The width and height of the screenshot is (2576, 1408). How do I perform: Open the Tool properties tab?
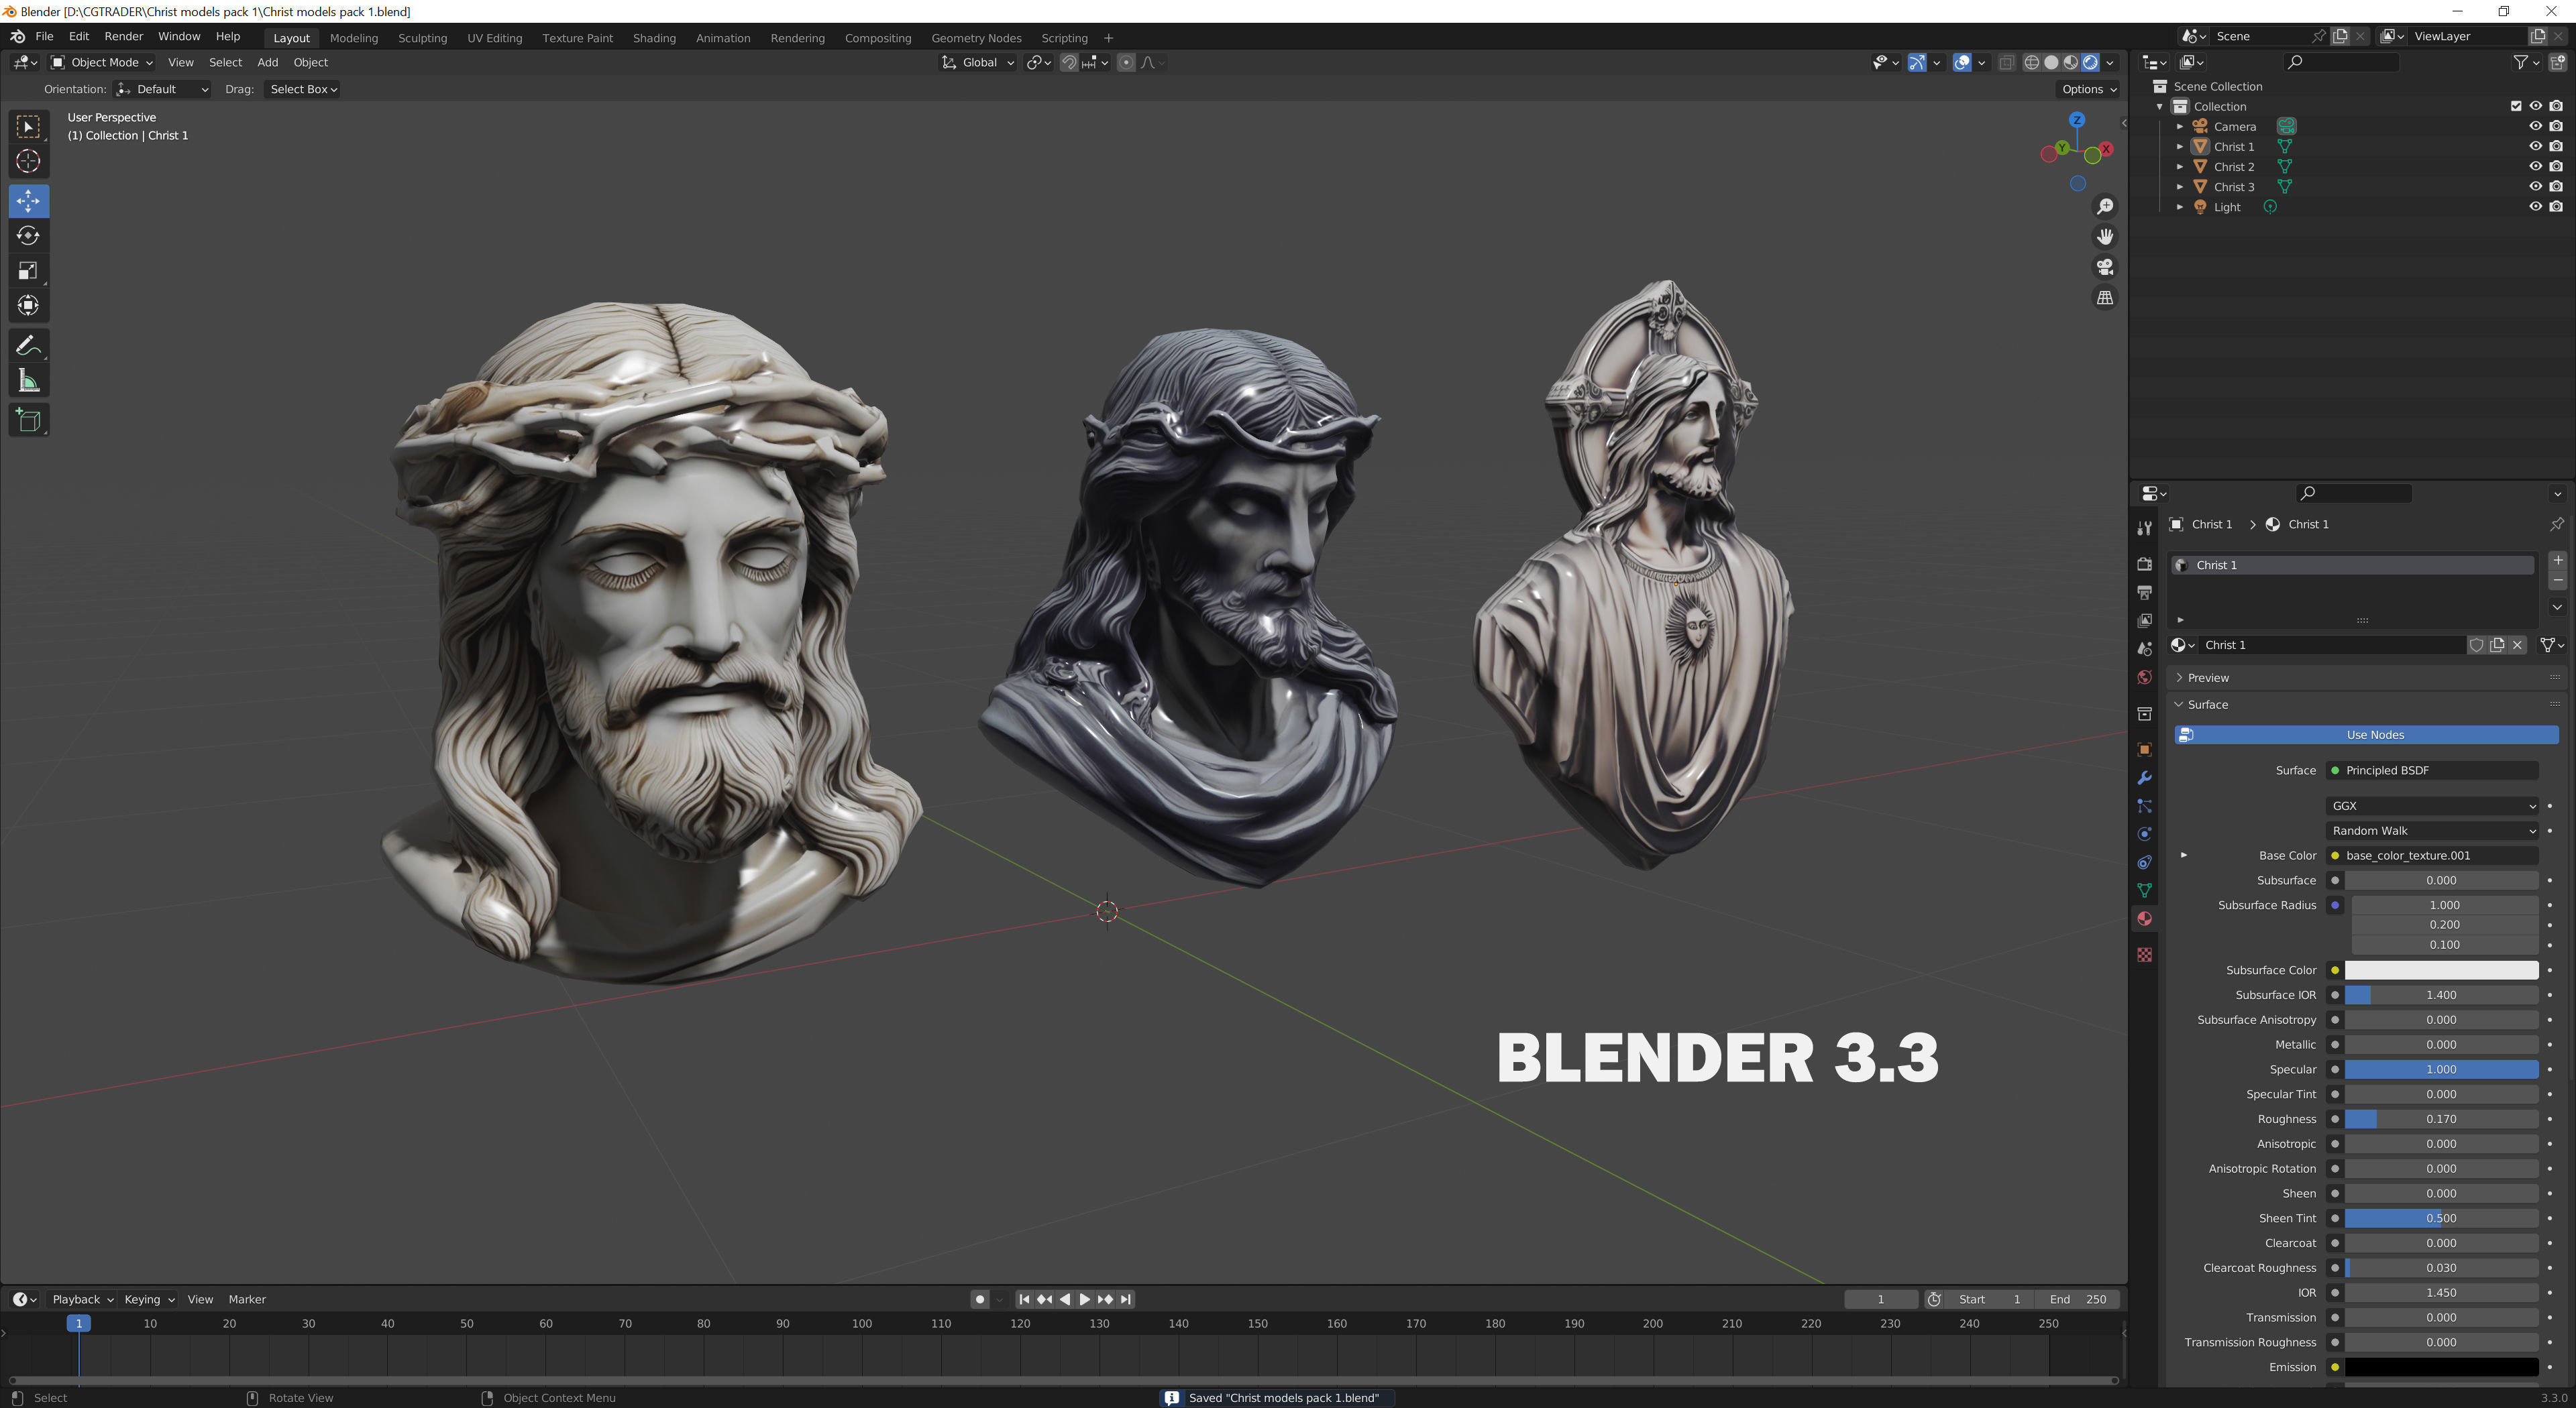(2144, 528)
